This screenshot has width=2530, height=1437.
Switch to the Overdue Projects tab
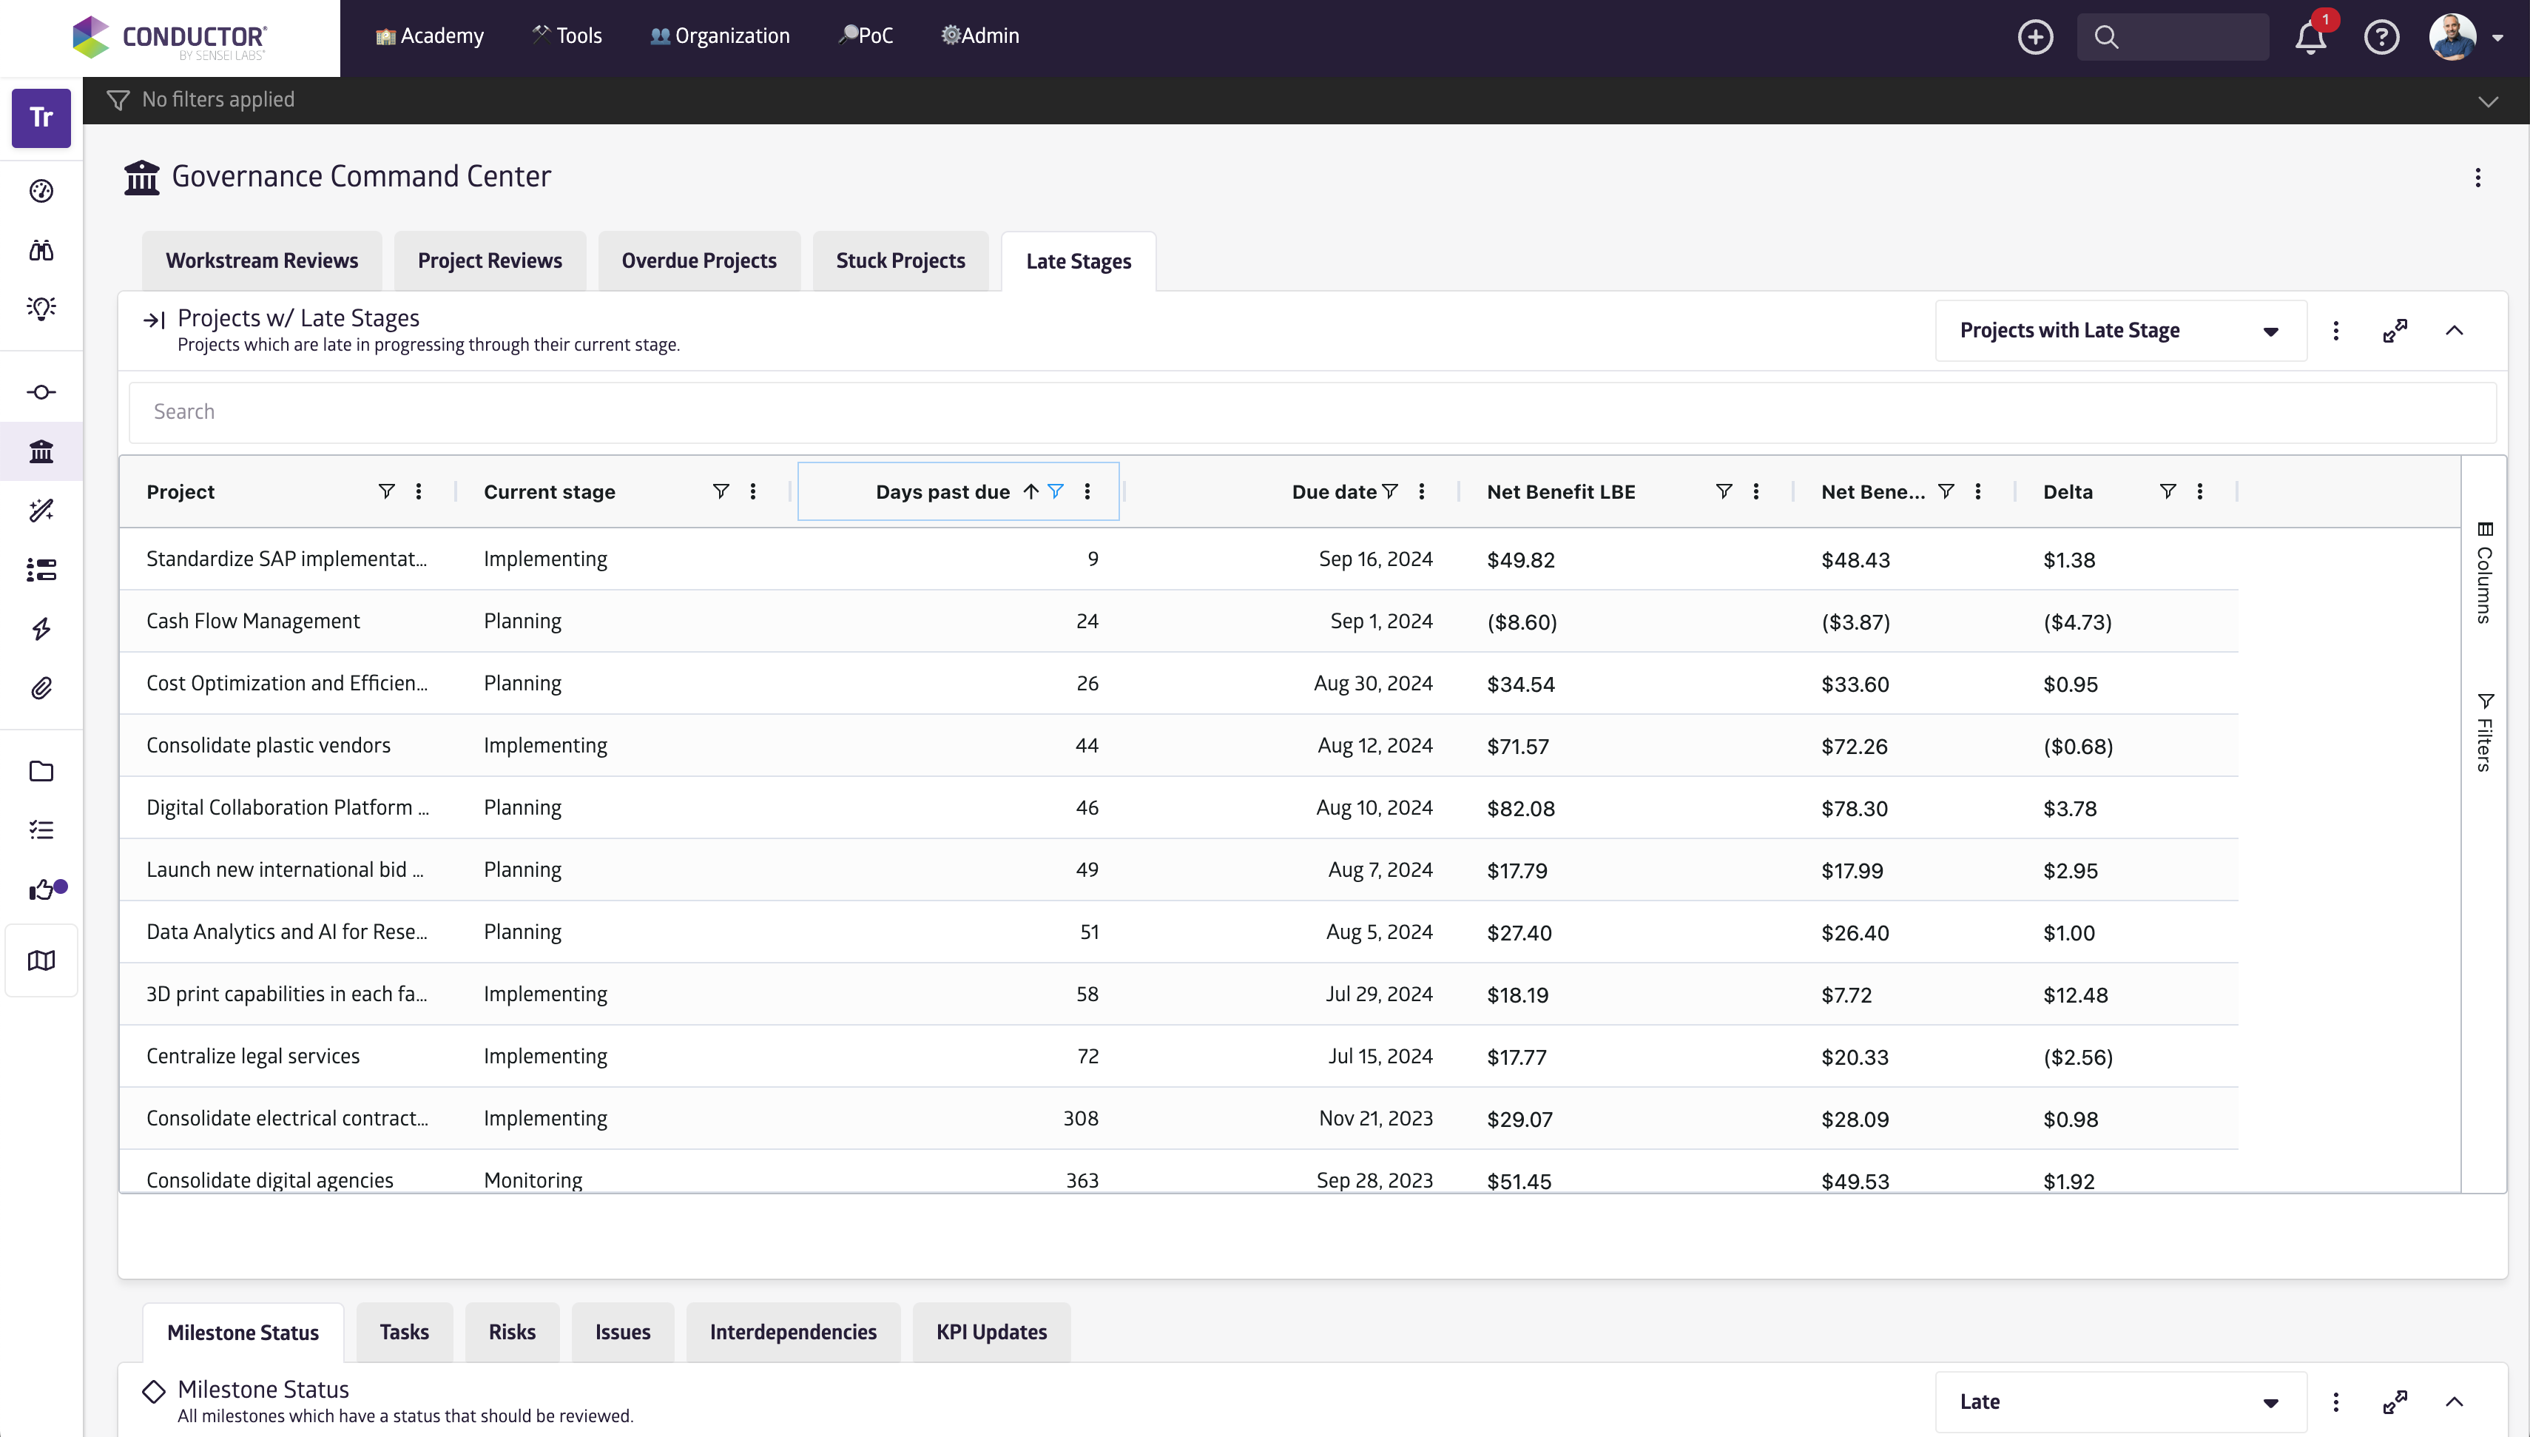698,260
